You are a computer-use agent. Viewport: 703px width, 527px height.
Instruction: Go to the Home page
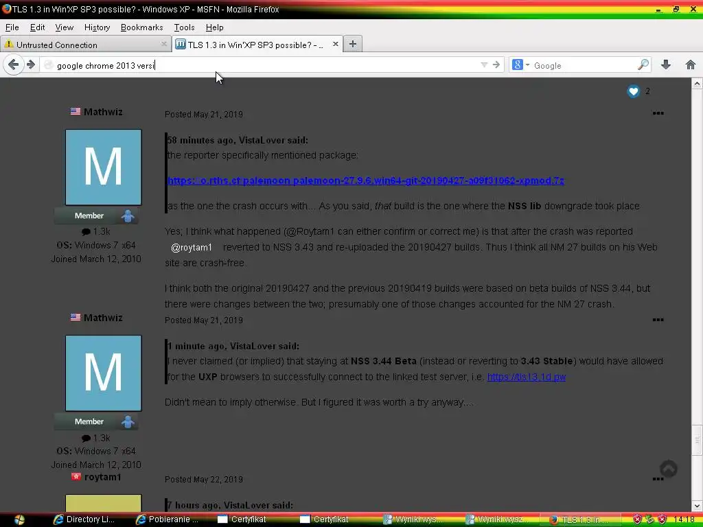(x=691, y=65)
